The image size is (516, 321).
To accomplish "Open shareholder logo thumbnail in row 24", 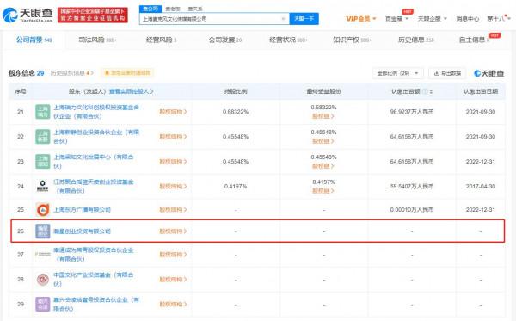I will coord(43,187).
